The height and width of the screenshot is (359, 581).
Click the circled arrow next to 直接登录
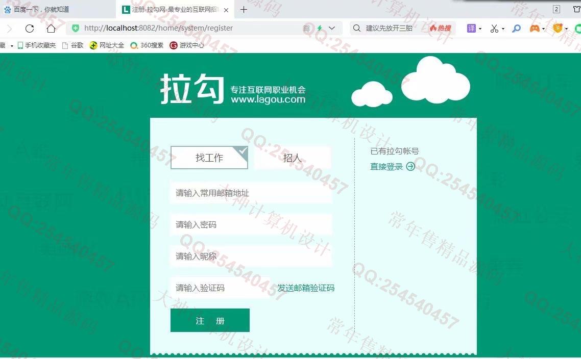[410, 167]
